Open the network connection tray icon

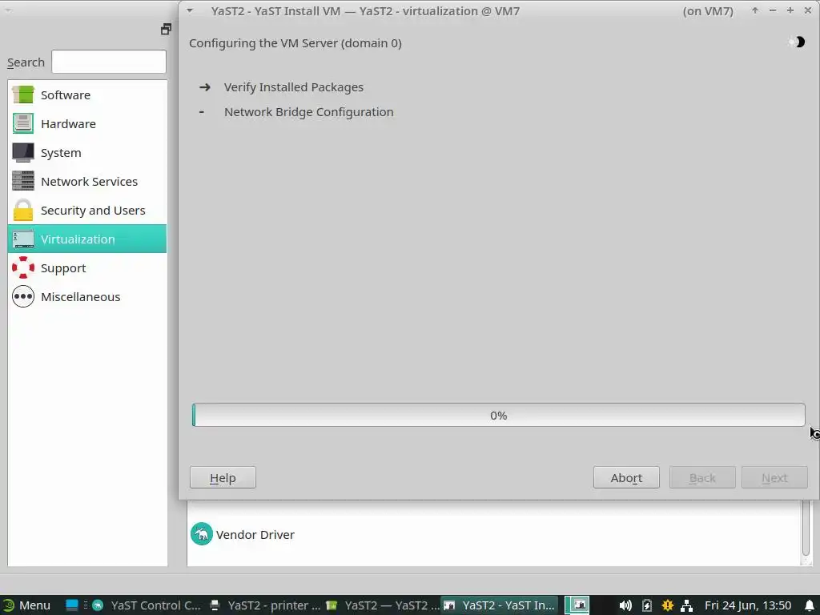pos(686,605)
